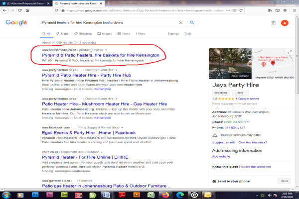
Task: Open Adobe Acrobat from the taskbar
Action: coord(122,195)
